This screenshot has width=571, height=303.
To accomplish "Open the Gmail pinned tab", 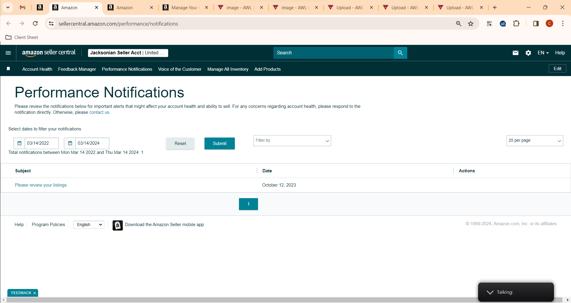I will click(x=23, y=7).
